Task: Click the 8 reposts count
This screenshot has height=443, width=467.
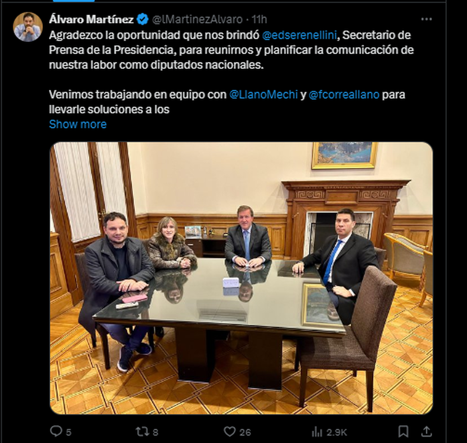Action: point(155,432)
